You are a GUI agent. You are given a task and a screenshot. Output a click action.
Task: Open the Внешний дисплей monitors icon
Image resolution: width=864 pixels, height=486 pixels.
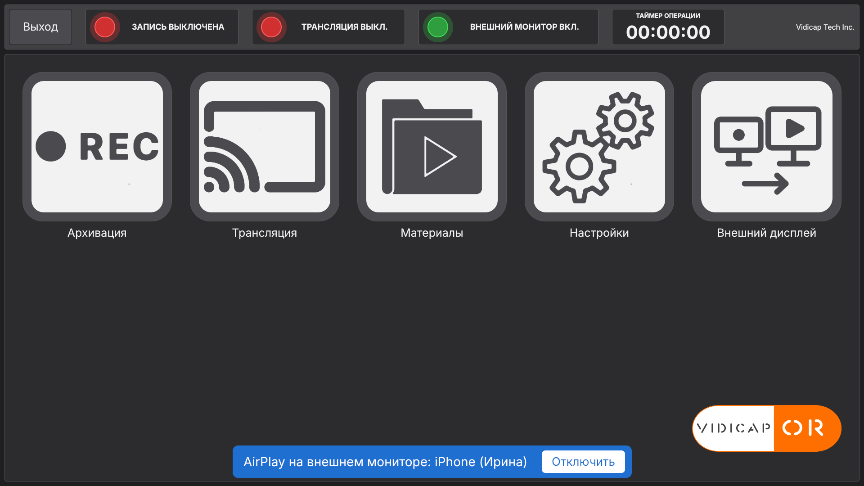767,147
